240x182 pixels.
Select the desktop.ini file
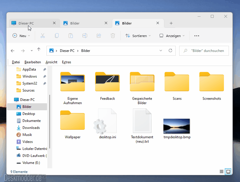tap(108, 124)
